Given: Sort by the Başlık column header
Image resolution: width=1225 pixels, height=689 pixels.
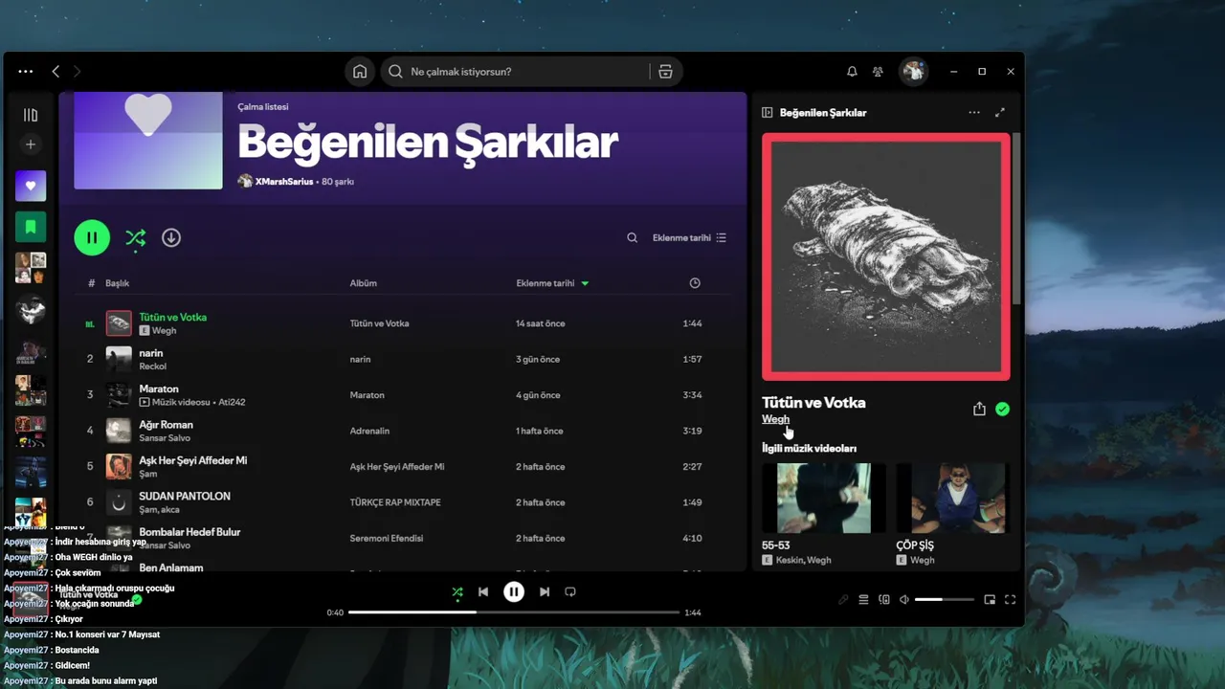Looking at the screenshot, I should point(117,283).
